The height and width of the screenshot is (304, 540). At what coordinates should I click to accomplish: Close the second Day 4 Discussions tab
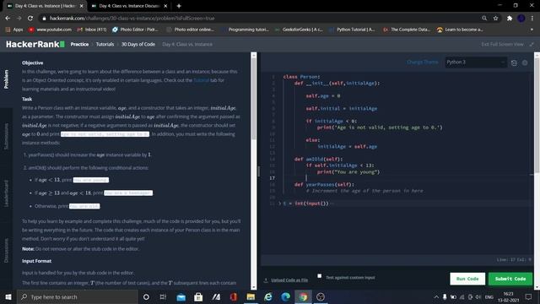[165, 6]
